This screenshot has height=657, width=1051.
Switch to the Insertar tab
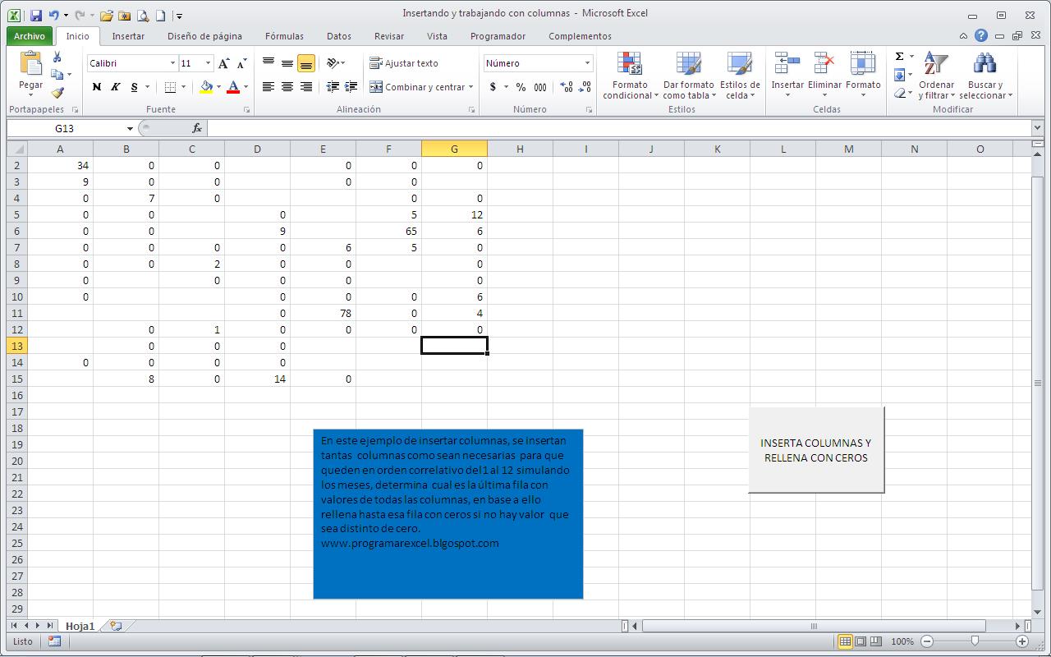128,36
